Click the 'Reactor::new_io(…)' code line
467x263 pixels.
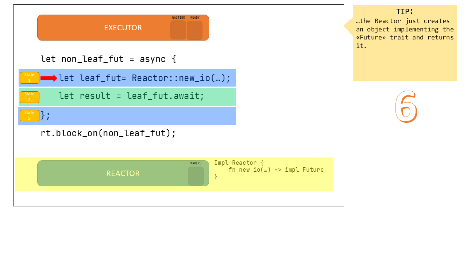coord(144,78)
